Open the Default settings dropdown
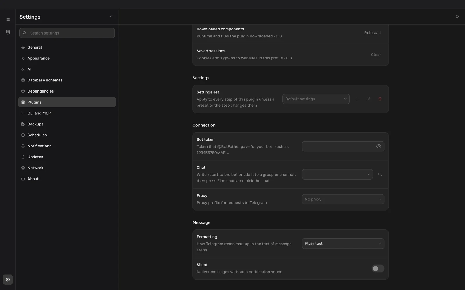 (x=316, y=99)
